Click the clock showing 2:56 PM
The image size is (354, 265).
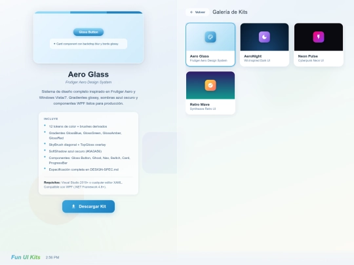pos(52,257)
